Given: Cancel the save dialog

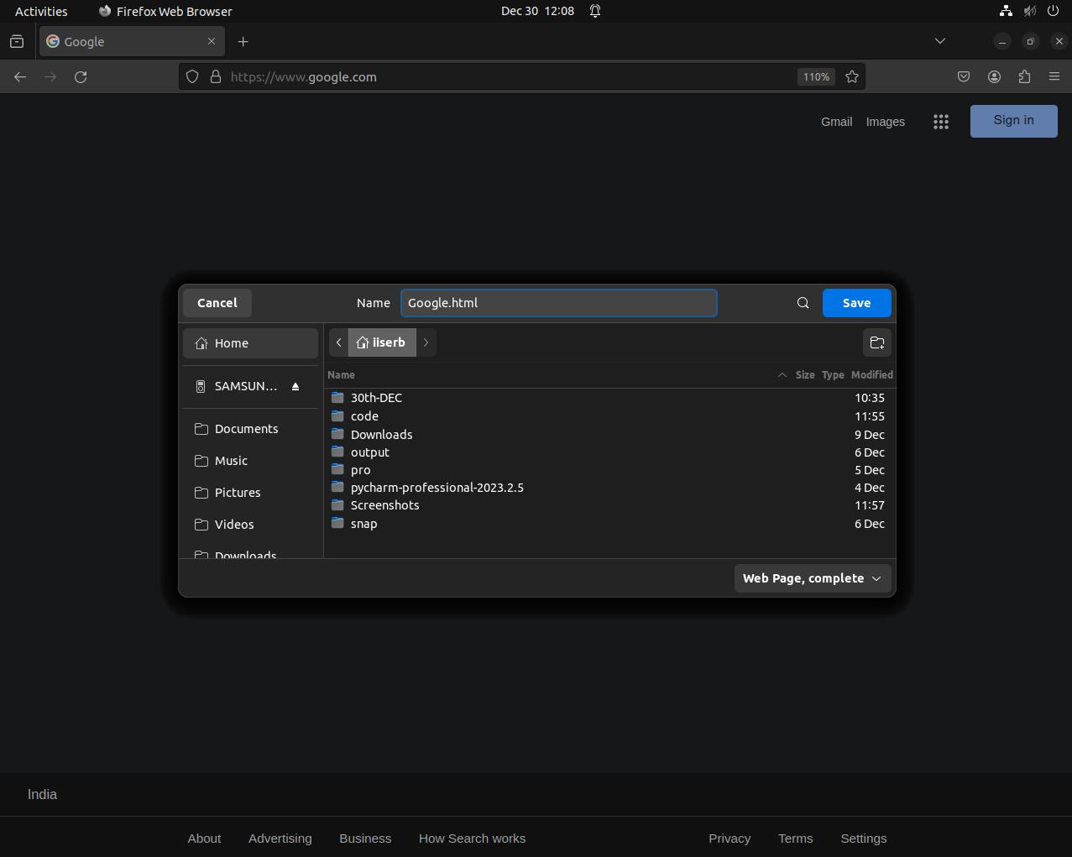Looking at the screenshot, I should click(217, 303).
